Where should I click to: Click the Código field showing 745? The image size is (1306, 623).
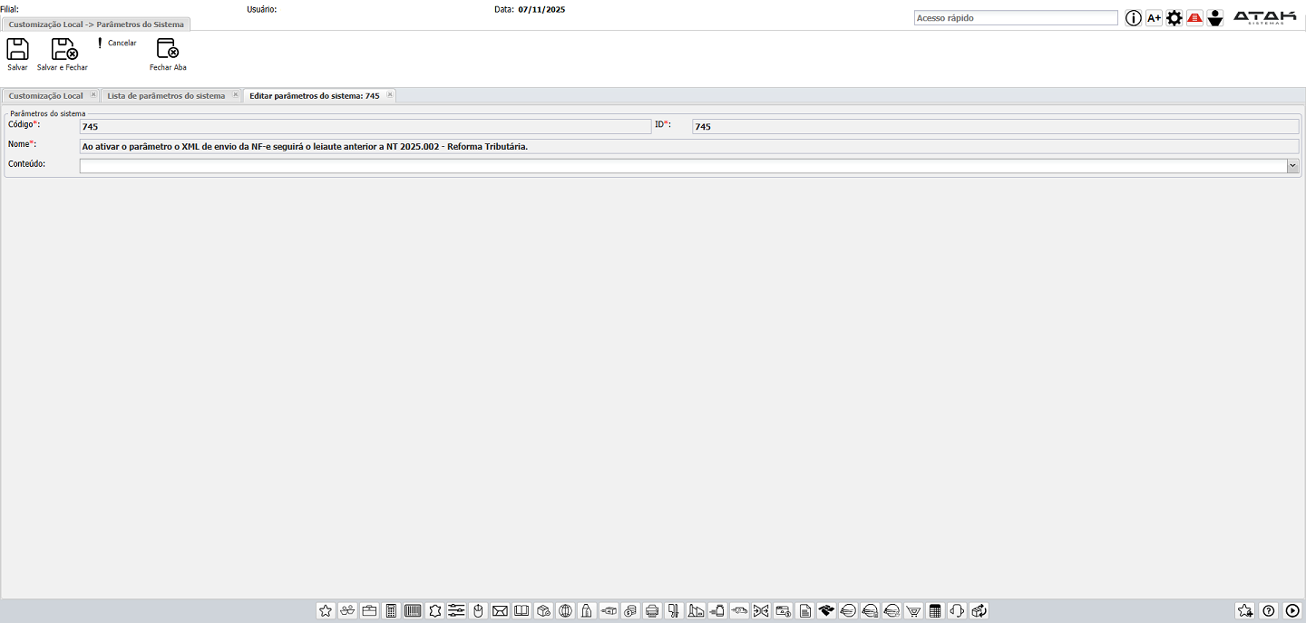pos(365,127)
